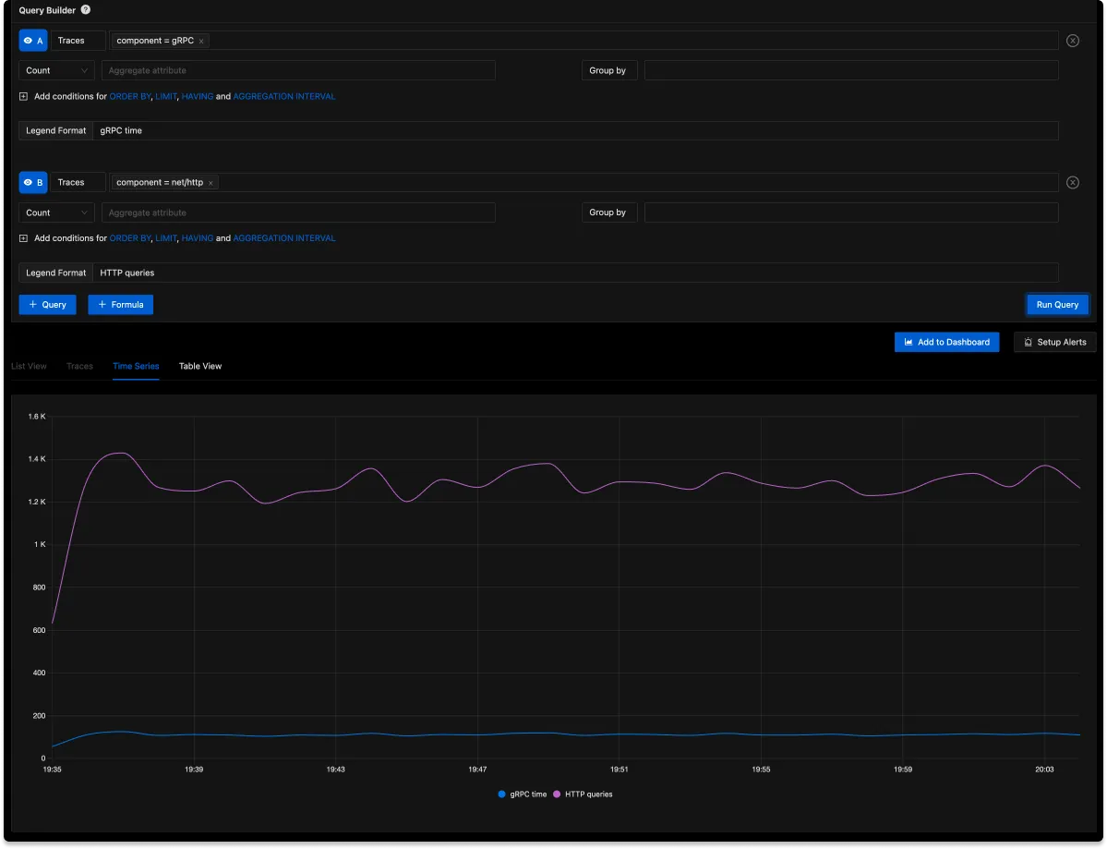
Task: Switch to Traces tab
Action: tap(79, 366)
